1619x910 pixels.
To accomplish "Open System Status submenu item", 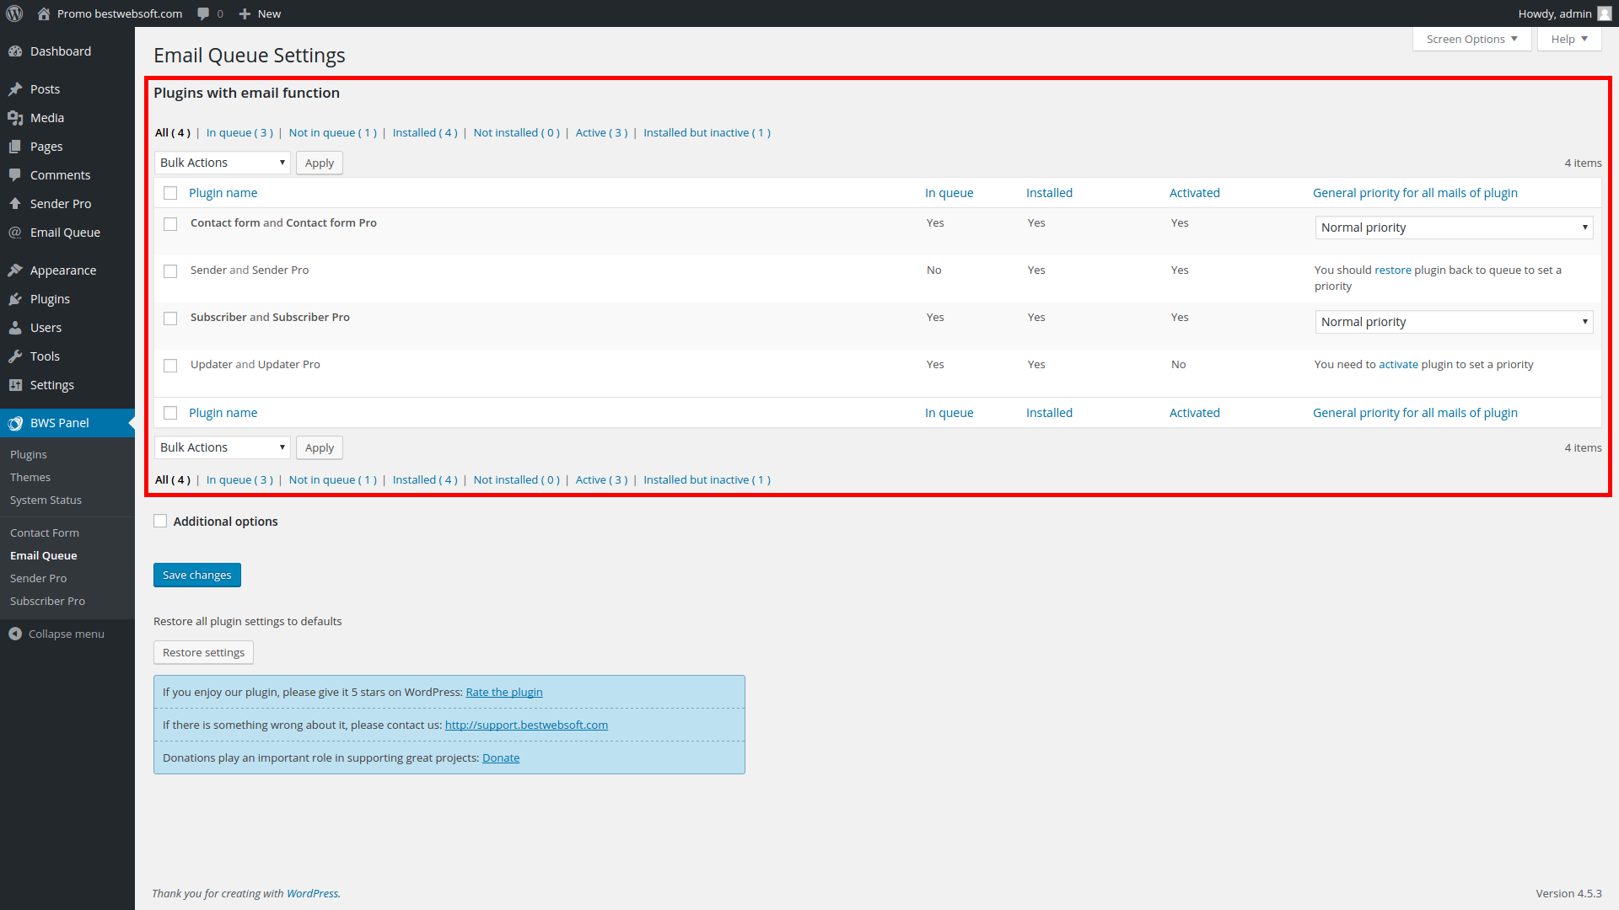I will (46, 500).
